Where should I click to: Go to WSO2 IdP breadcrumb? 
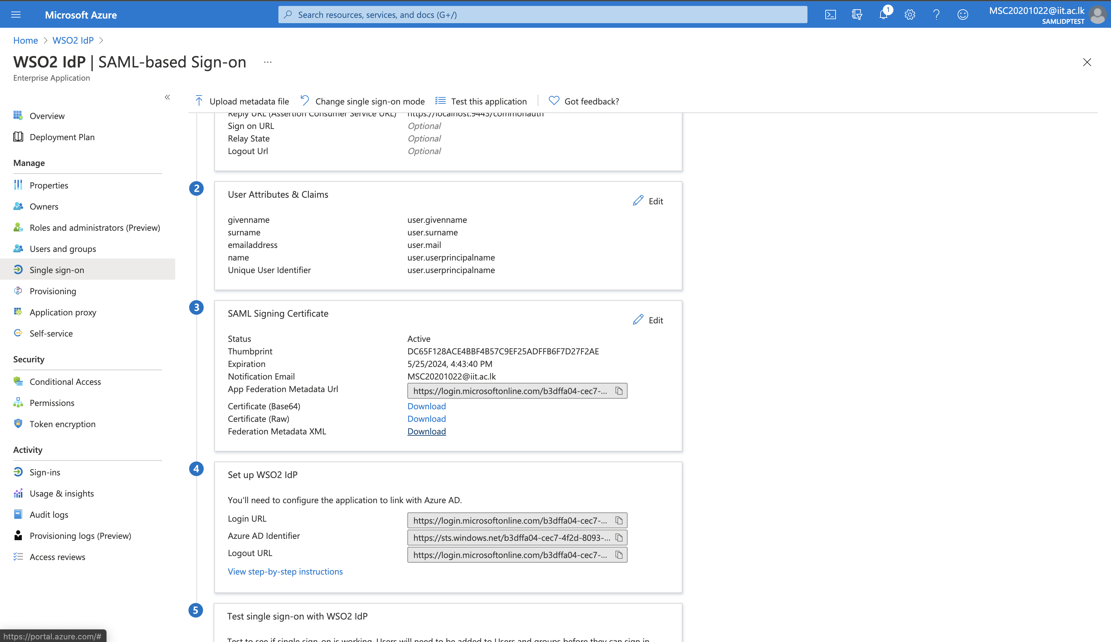(73, 40)
